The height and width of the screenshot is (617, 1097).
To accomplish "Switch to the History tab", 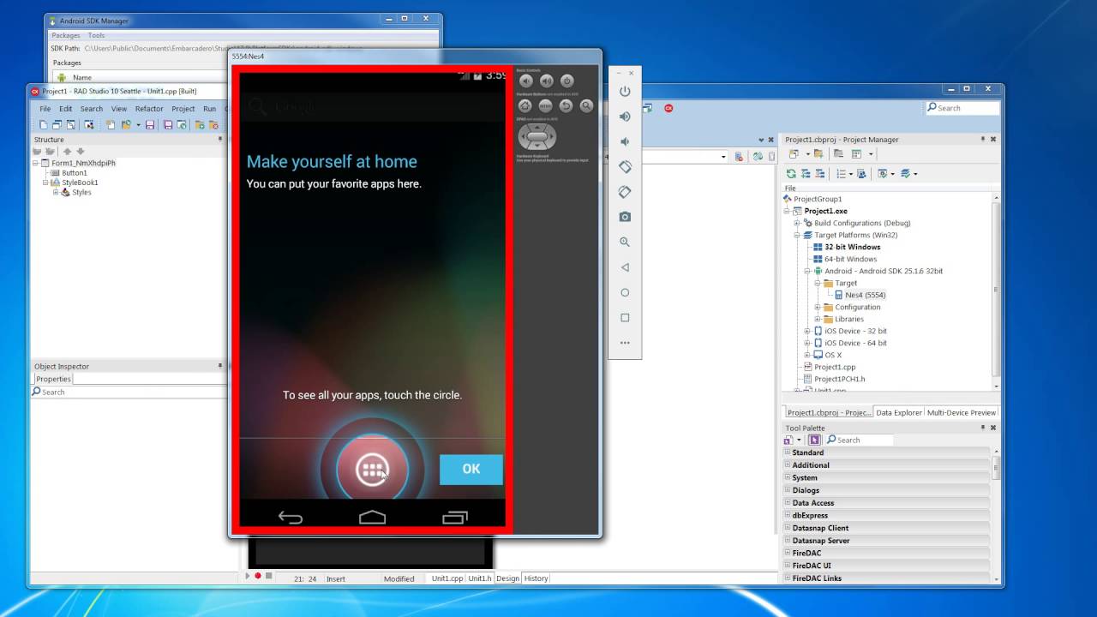I will pyautogui.click(x=536, y=578).
